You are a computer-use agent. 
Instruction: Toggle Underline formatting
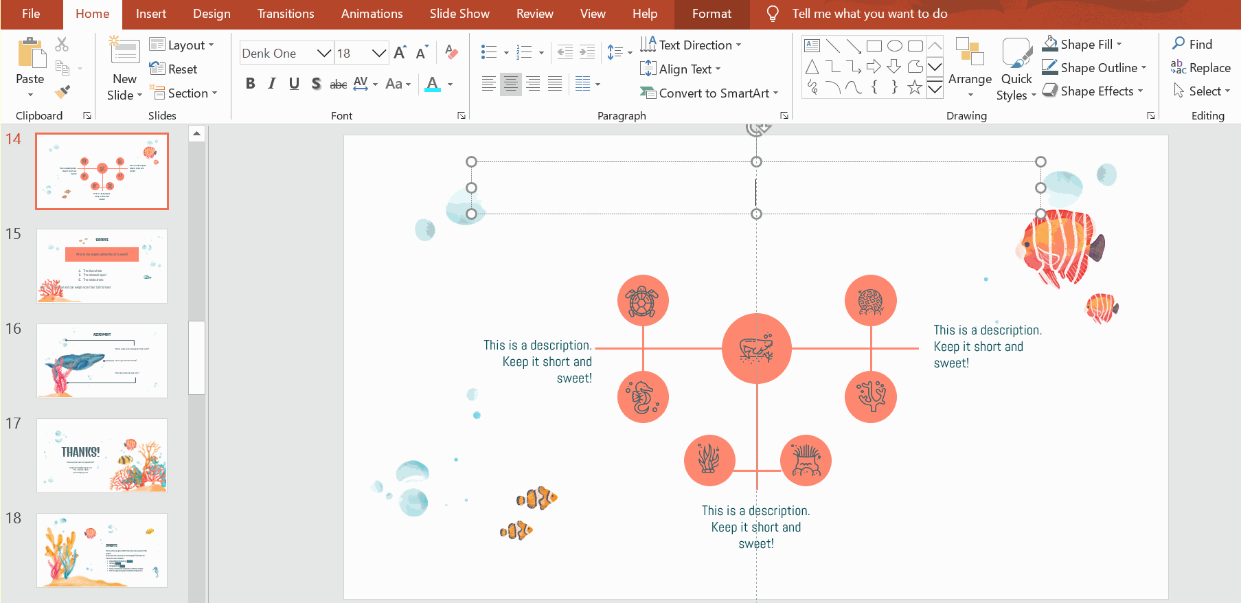pos(294,84)
